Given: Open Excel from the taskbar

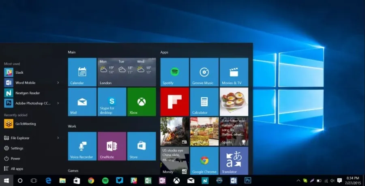Looking at the screenshot, I should (148, 180).
